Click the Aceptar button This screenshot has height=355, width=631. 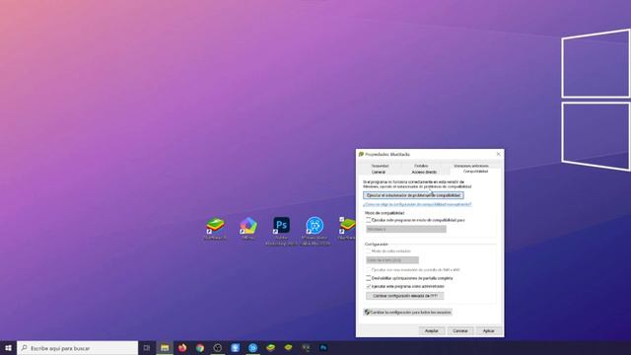click(432, 331)
